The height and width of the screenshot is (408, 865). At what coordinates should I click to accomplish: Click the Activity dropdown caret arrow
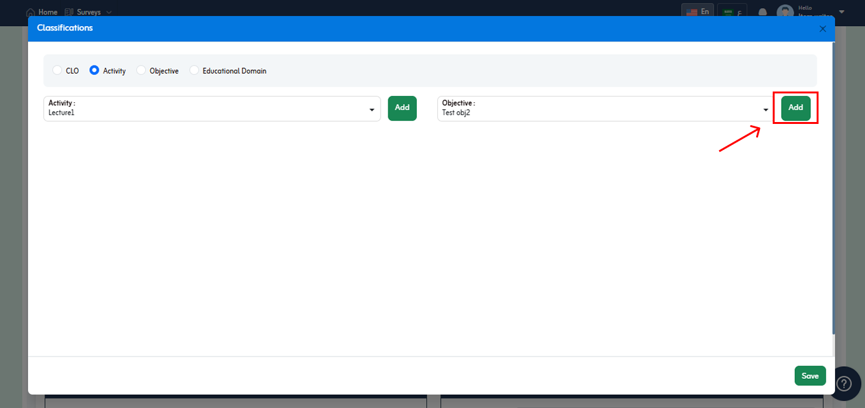click(372, 110)
